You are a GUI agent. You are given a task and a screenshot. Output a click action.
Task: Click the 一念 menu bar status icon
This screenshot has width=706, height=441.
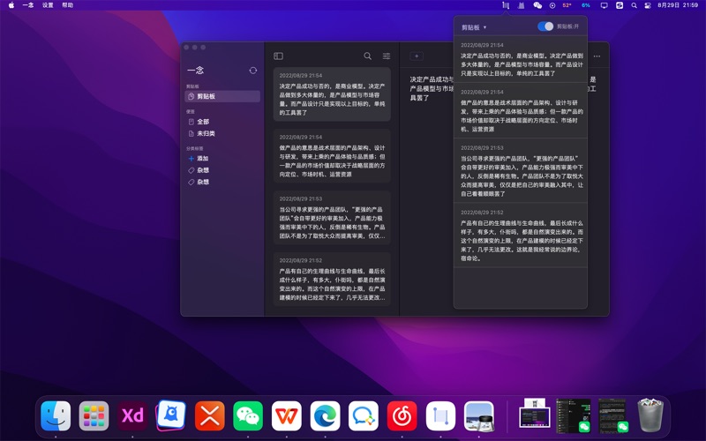point(506,5)
